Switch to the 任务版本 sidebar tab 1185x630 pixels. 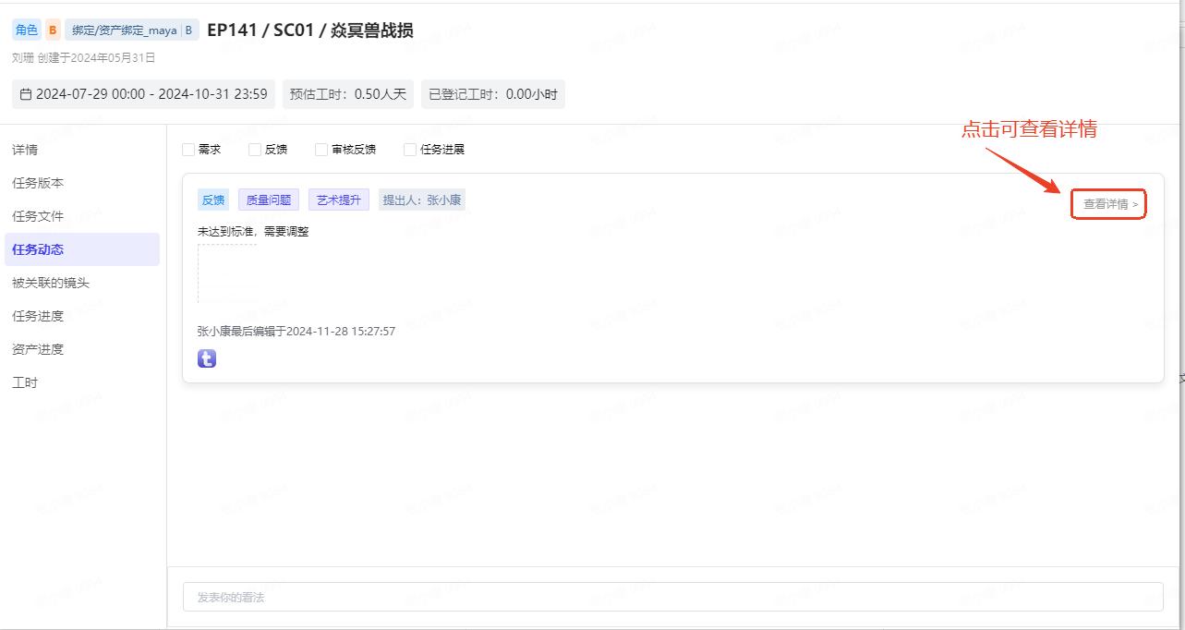pyautogui.click(x=38, y=183)
